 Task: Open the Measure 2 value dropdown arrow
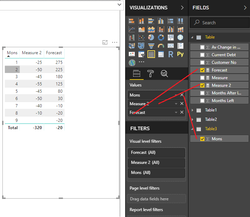[176, 104]
